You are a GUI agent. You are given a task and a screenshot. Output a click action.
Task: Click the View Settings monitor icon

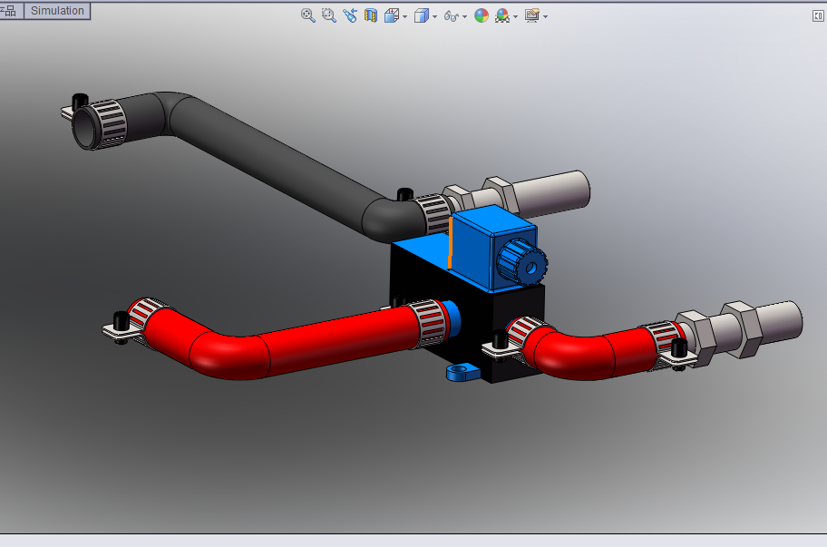(532, 15)
